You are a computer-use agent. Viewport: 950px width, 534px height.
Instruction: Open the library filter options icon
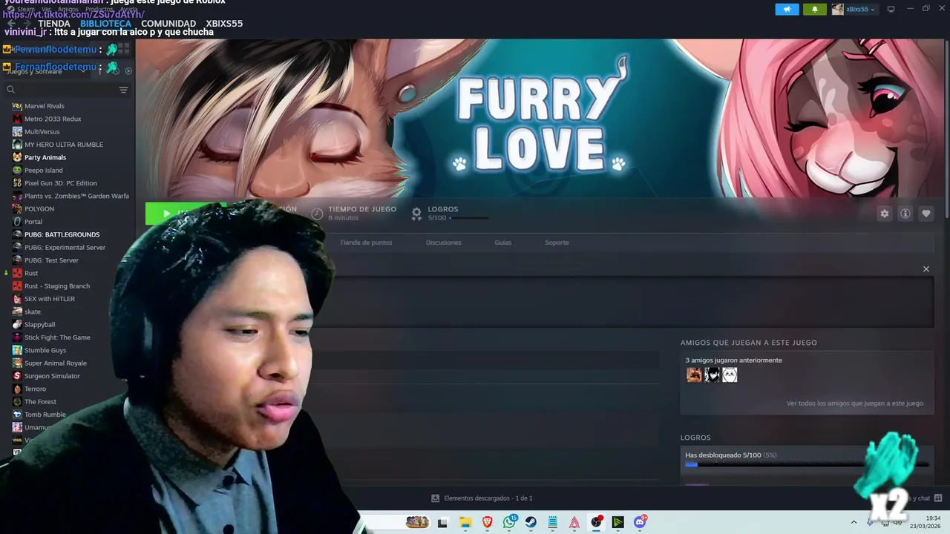coord(124,90)
